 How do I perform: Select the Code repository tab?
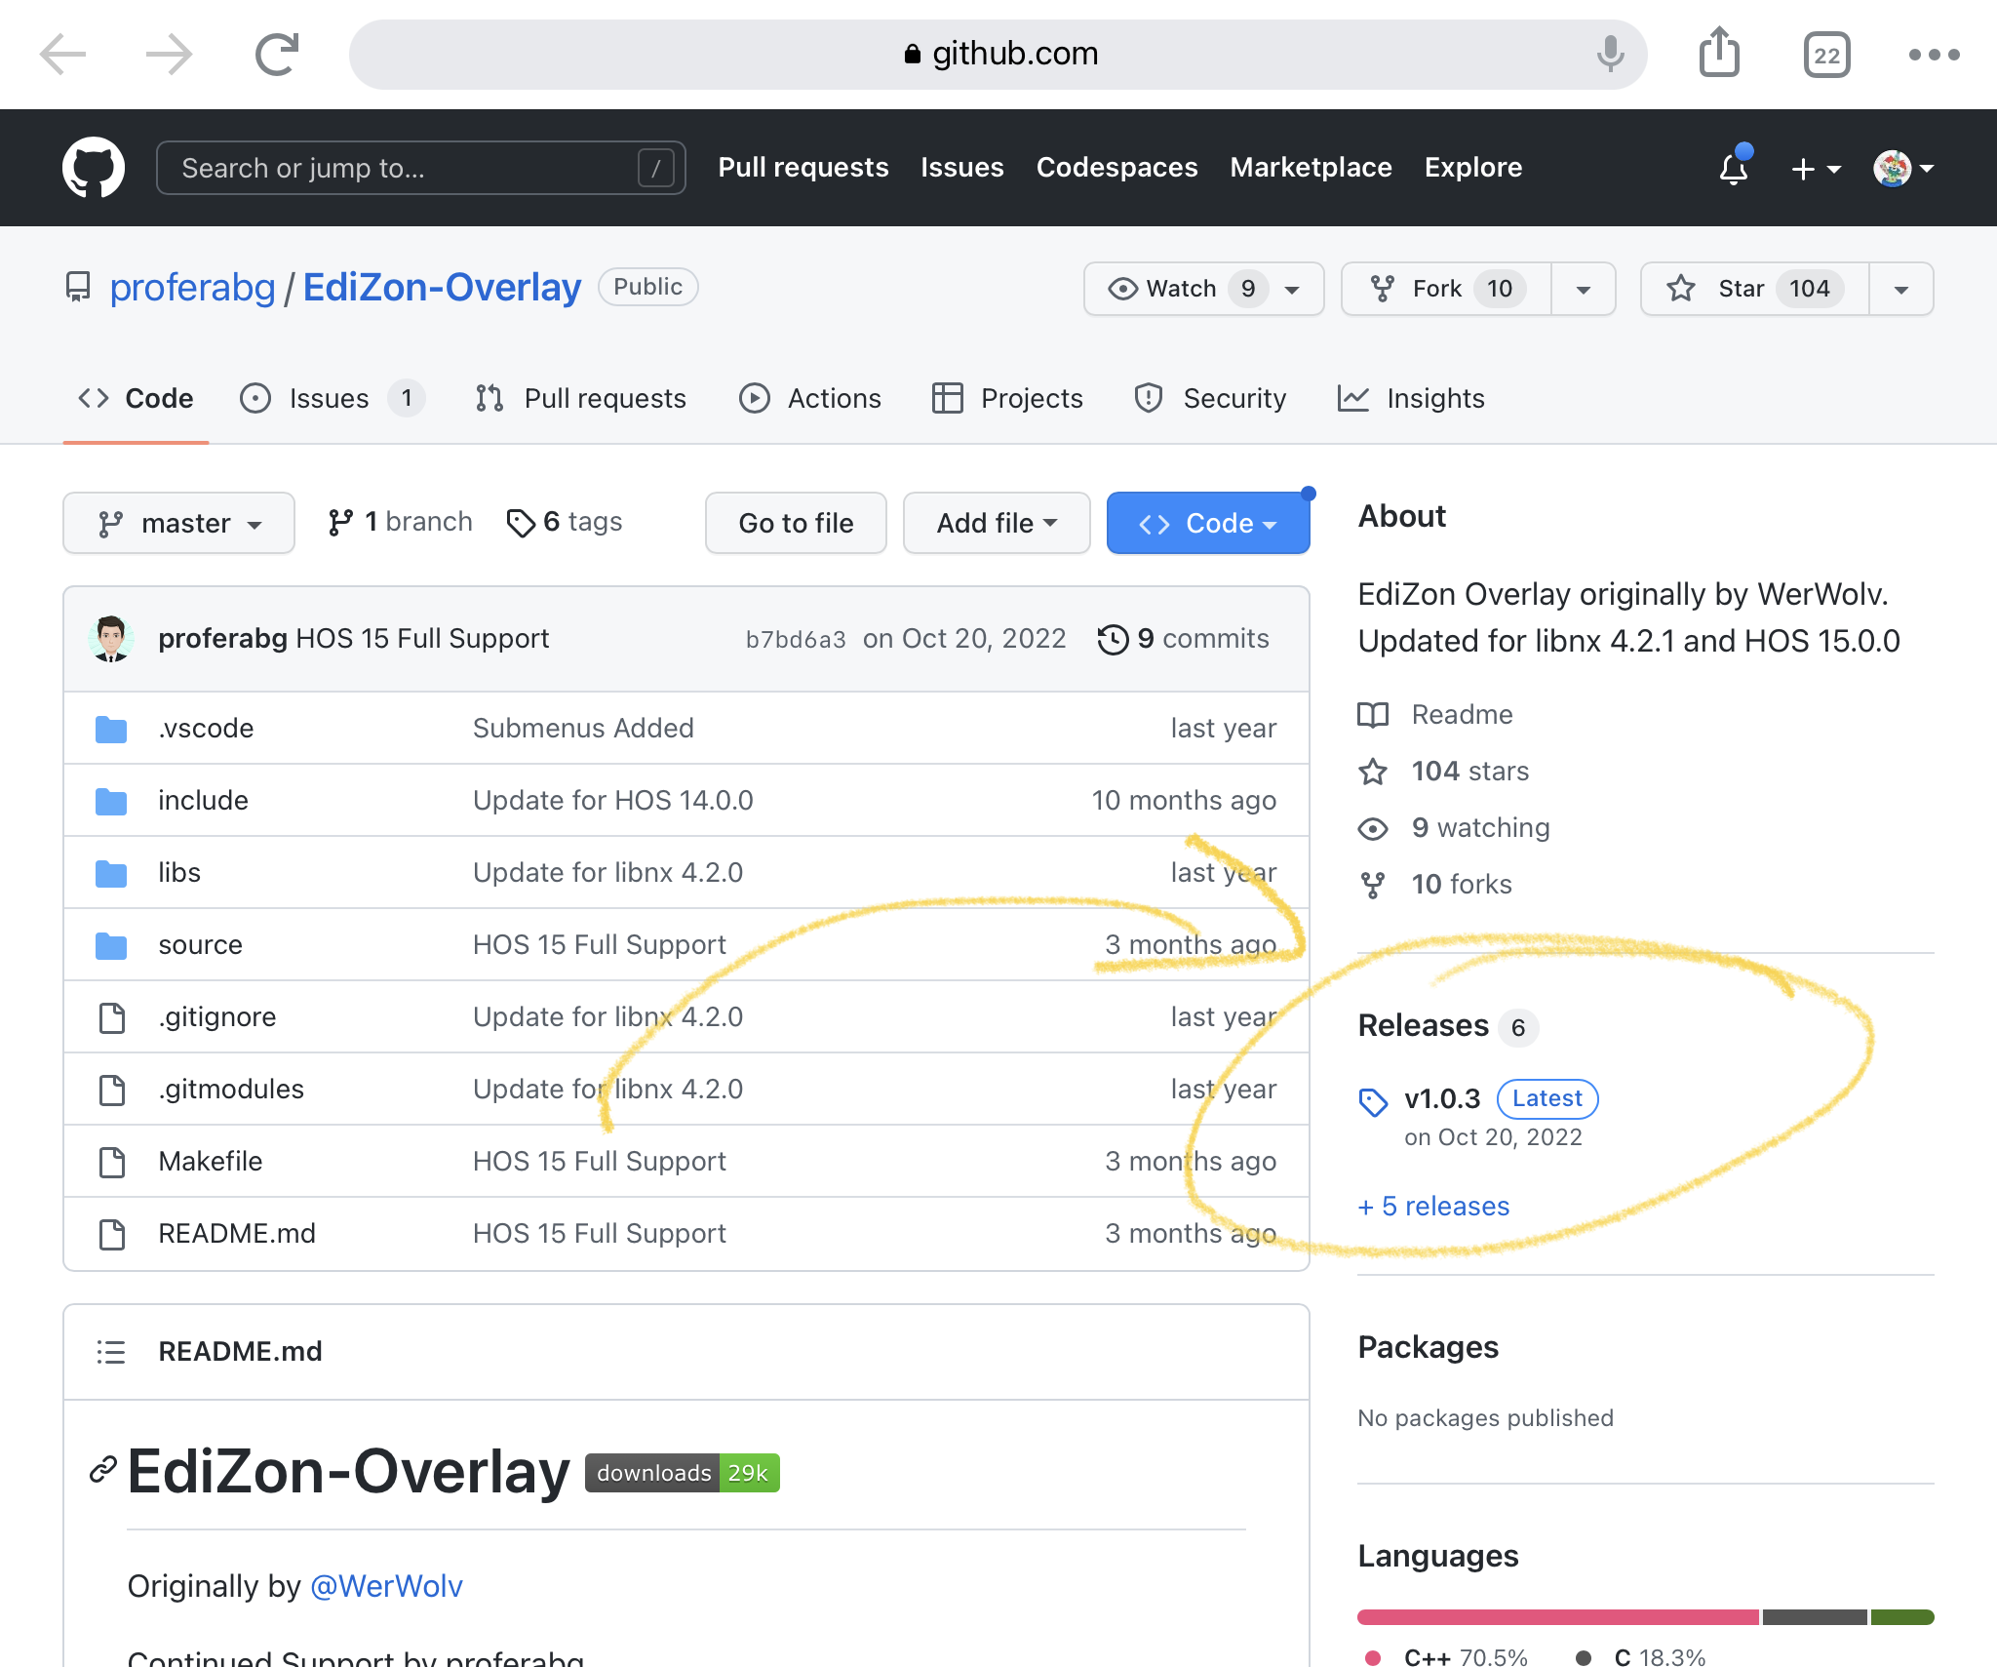pos(136,399)
